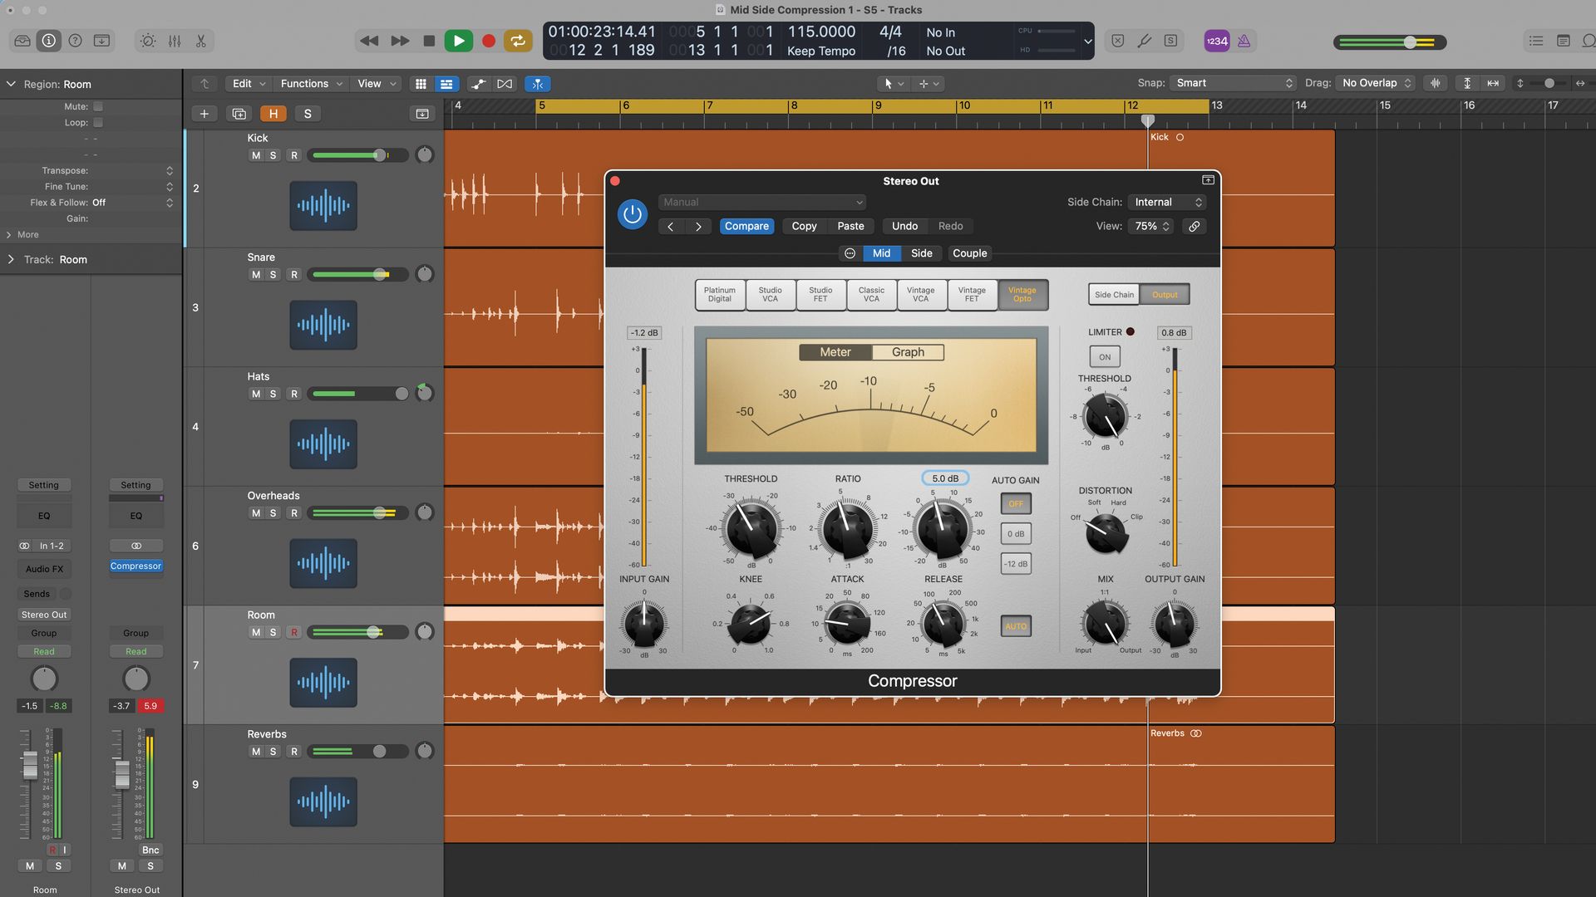Click Undo in the Stereo Out plugin
The height and width of the screenshot is (897, 1596).
[904, 226]
